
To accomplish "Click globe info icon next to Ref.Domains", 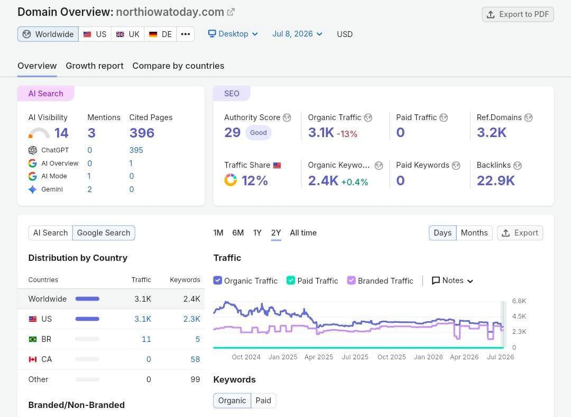I will [528, 117].
